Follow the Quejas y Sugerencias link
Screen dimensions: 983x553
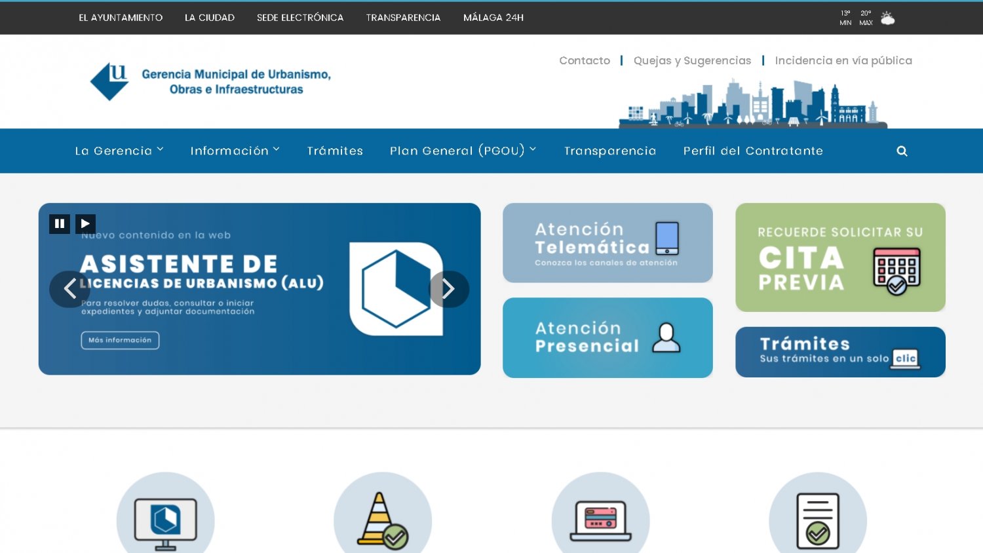[x=692, y=60]
